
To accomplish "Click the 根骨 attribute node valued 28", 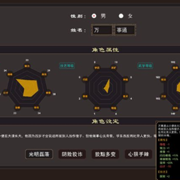I will (48, 93).
